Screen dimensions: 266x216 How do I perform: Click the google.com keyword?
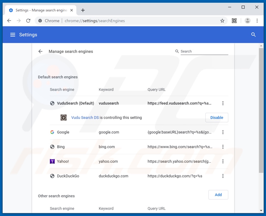click(109, 132)
